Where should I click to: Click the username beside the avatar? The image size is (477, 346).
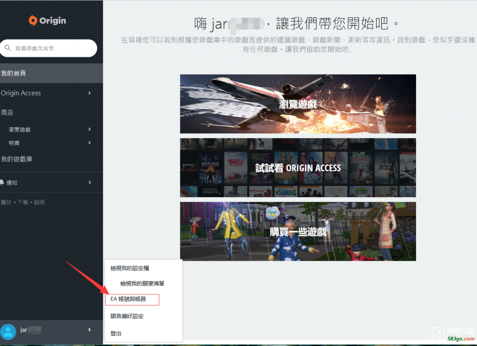30,330
